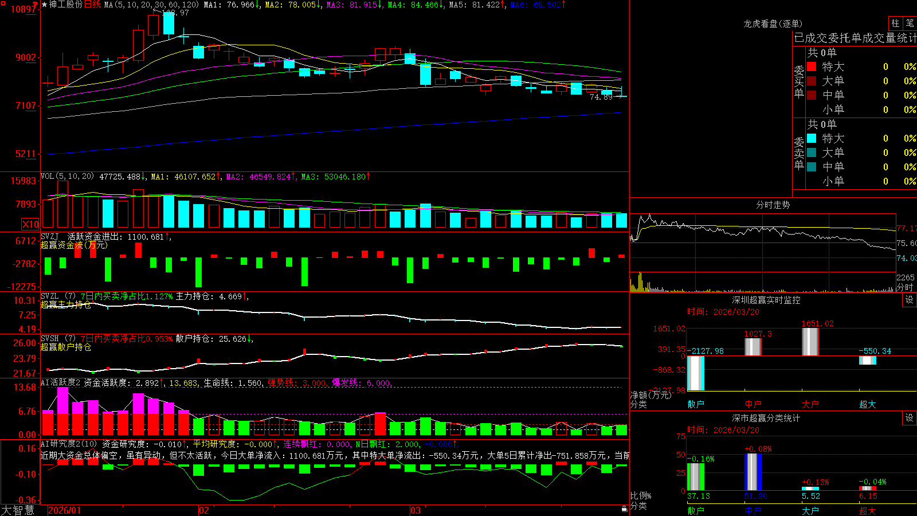The height and width of the screenshot is (516, 917).
Task: Open VOL(5,10,20) indicator parameters
Action: (68, 177)
